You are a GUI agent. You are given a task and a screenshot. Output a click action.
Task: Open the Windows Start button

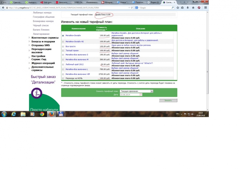point(4,114)
